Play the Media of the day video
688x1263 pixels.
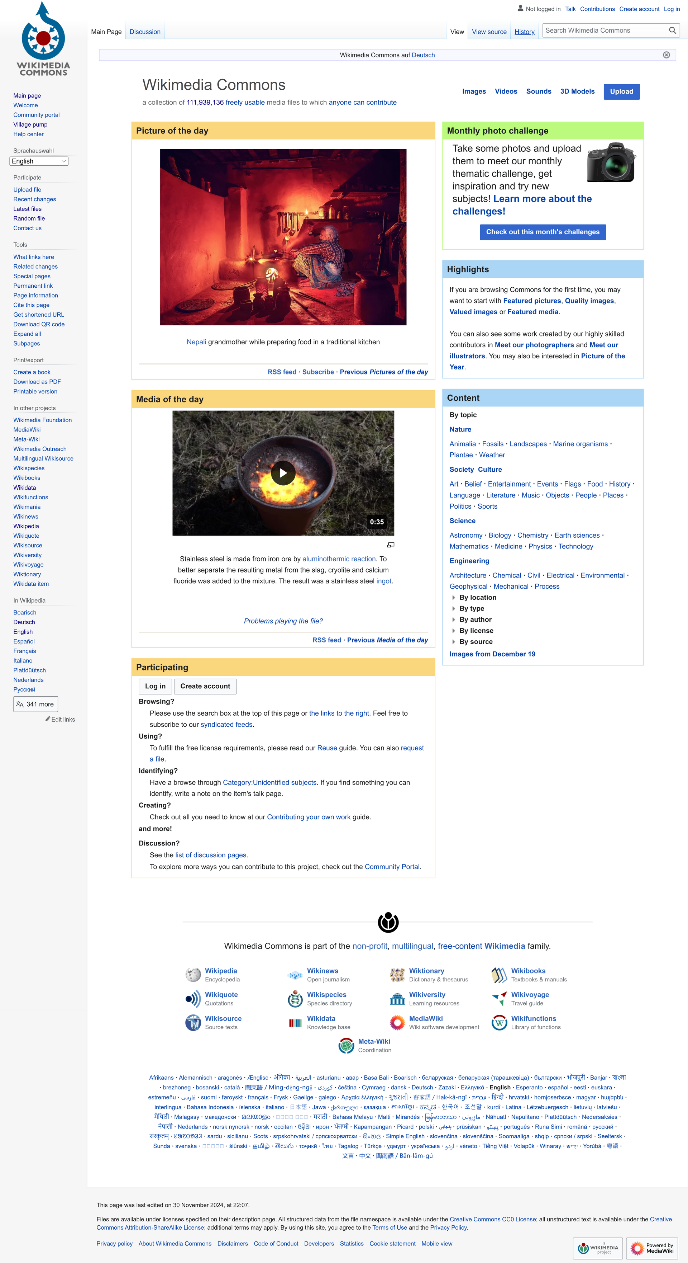(283, 473)
